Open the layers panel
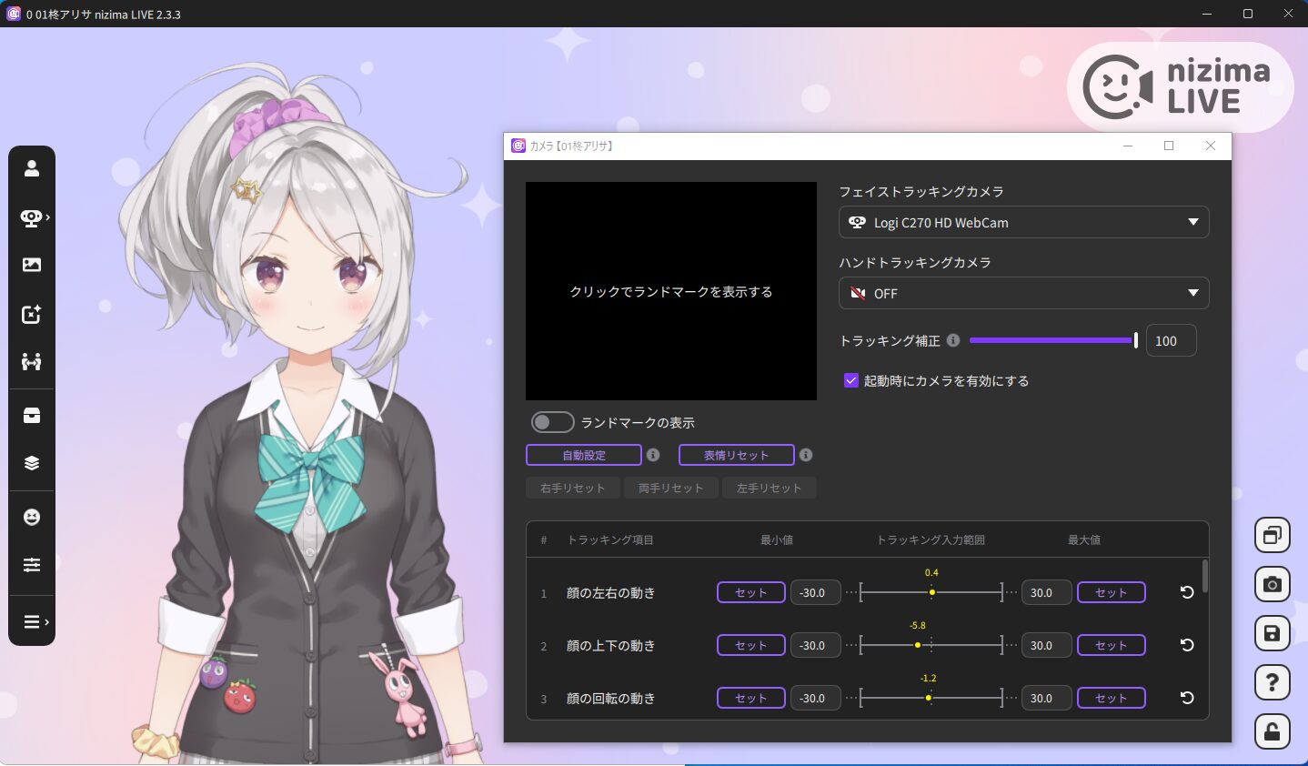Image resolution: width=1308 pixels, height=766 pixels. (32, 462)
